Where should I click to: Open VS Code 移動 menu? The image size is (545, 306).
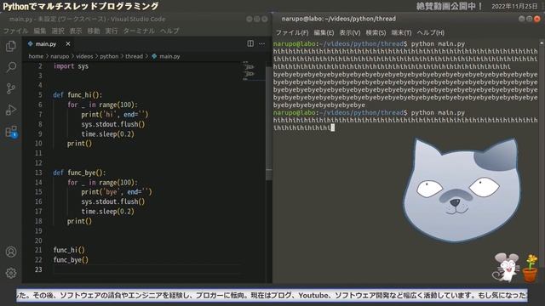pyautogui.click(x=94, y=31)
